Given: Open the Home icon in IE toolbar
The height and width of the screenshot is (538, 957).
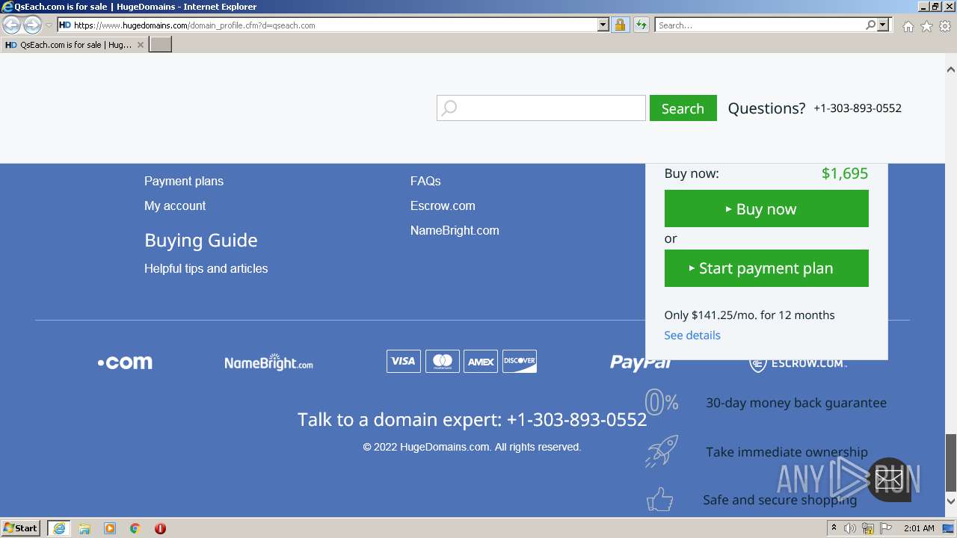Looking at the screenshot, I should pyautogui.click(x=908, y=26).
